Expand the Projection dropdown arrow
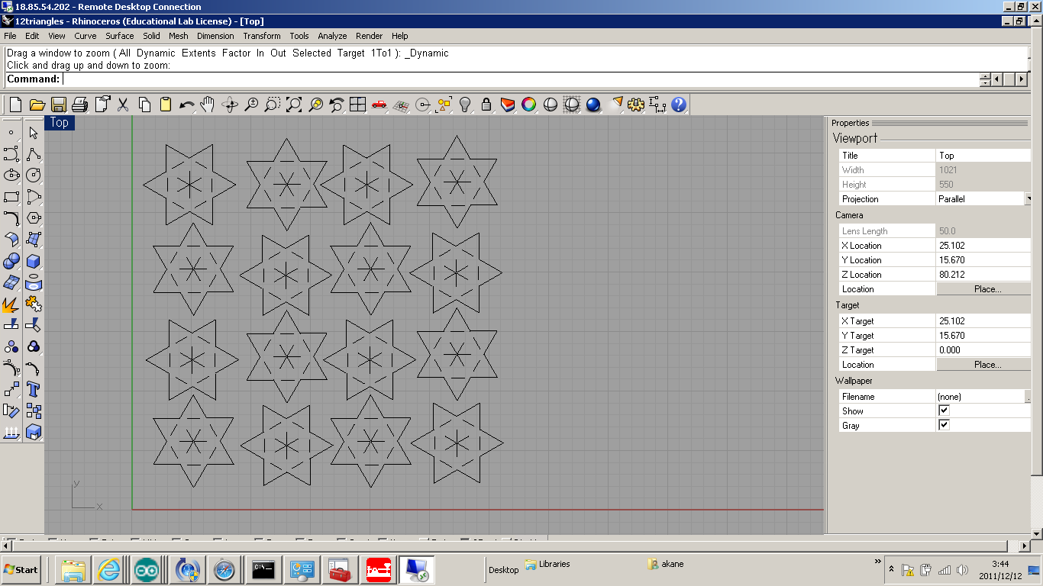The width and height of the screenshot is (1043, 586). (x=1028, y=199)
